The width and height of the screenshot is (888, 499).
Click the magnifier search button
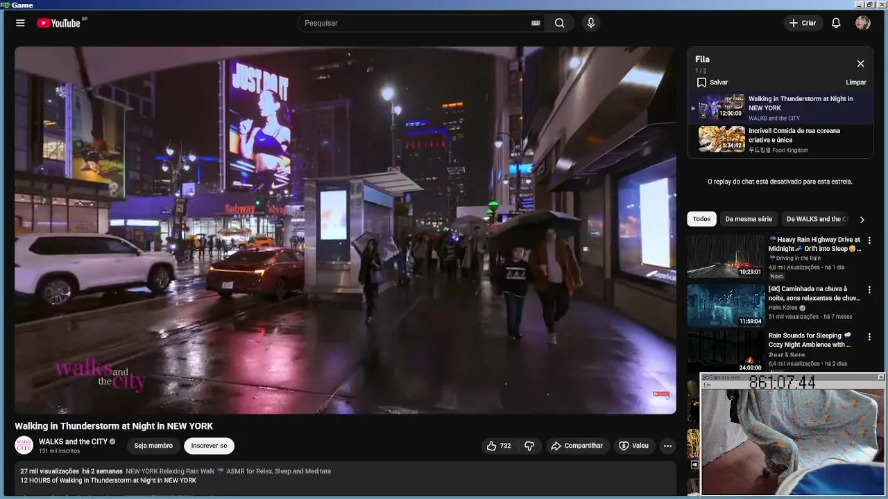[x=559, y=23]
